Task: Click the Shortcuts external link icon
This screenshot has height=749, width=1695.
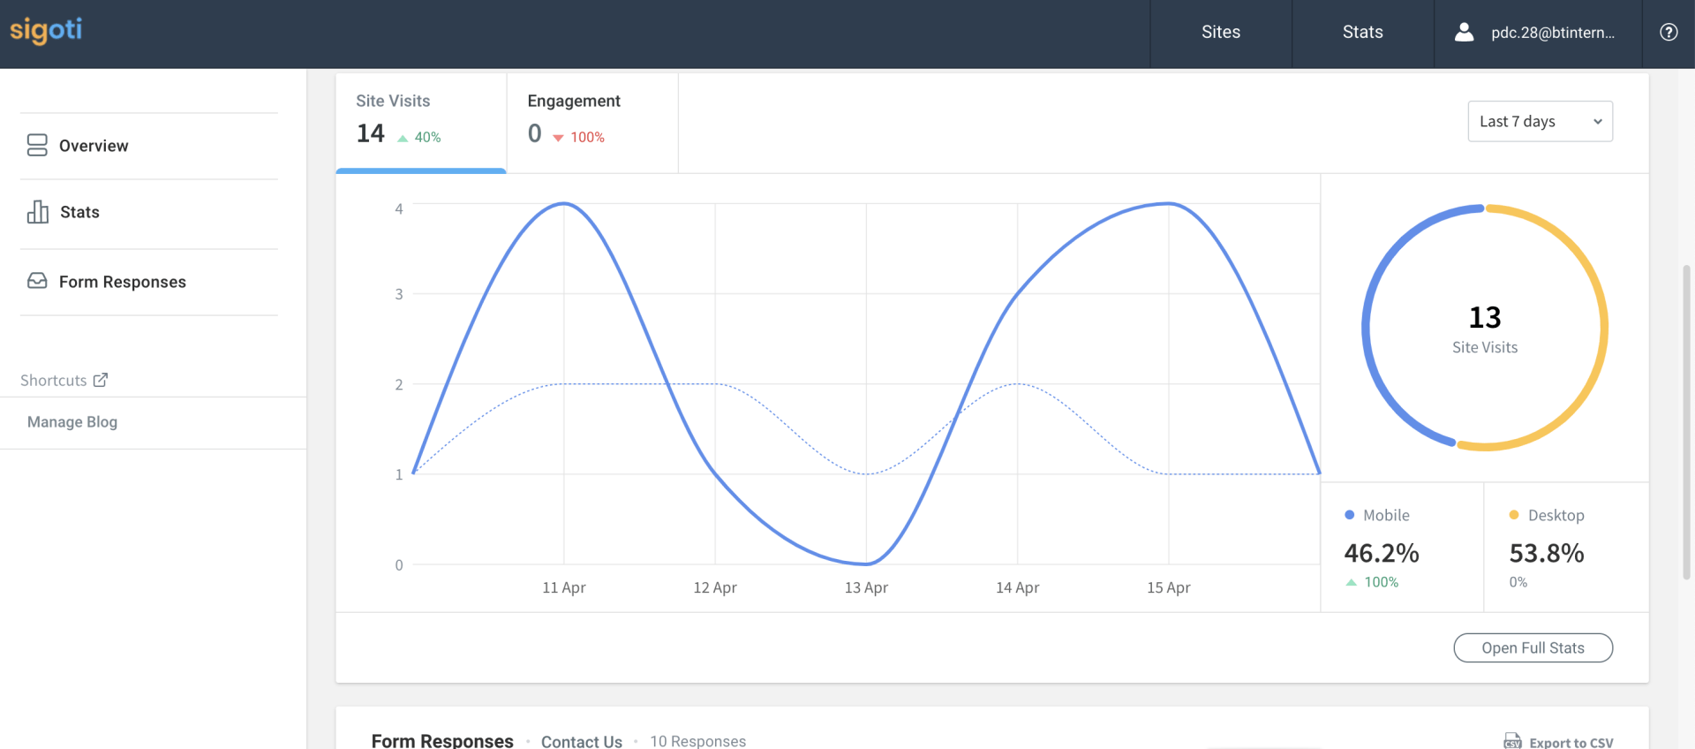Action: [101, 380]
